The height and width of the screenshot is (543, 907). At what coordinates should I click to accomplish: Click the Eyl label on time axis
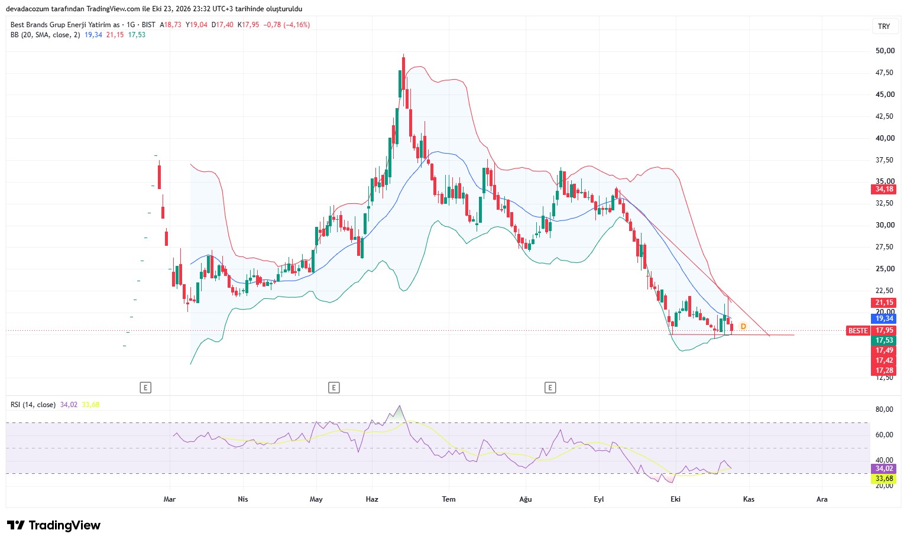599,499
